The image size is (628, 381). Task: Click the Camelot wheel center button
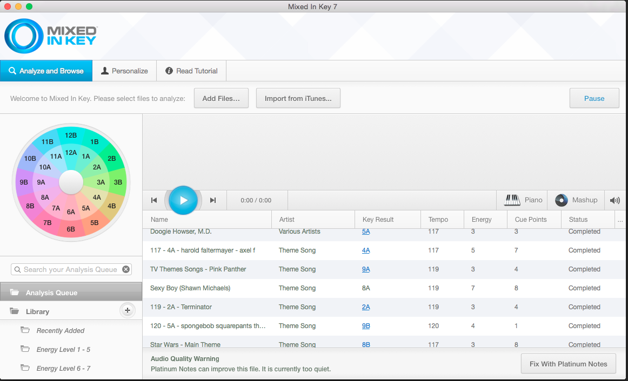[71, 182]
